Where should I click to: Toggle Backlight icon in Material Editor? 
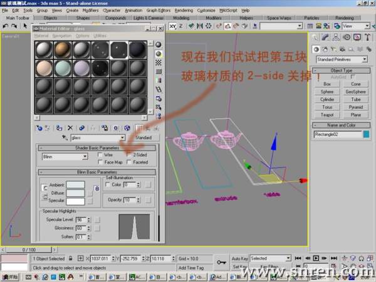159,54
